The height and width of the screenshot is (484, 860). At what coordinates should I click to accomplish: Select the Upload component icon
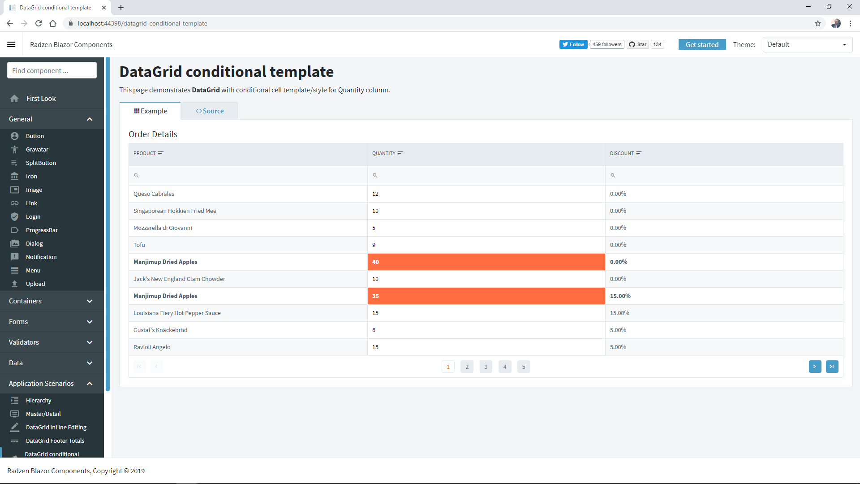(15, 284)
